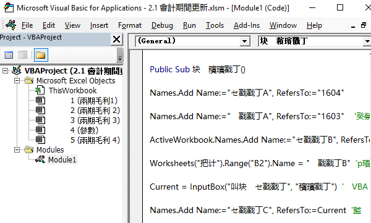Click the Excel icon beside File menu
The width and height of the screenshot is (371, 223).
coord(11,25)
